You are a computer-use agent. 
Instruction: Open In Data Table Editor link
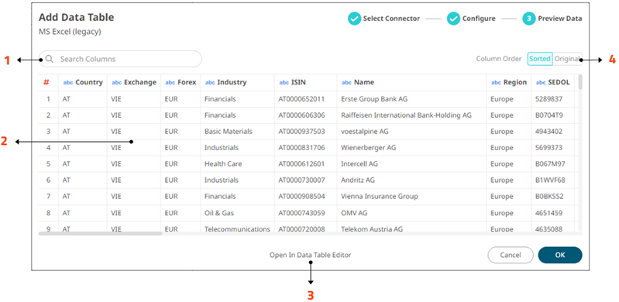tap(311, 255)
